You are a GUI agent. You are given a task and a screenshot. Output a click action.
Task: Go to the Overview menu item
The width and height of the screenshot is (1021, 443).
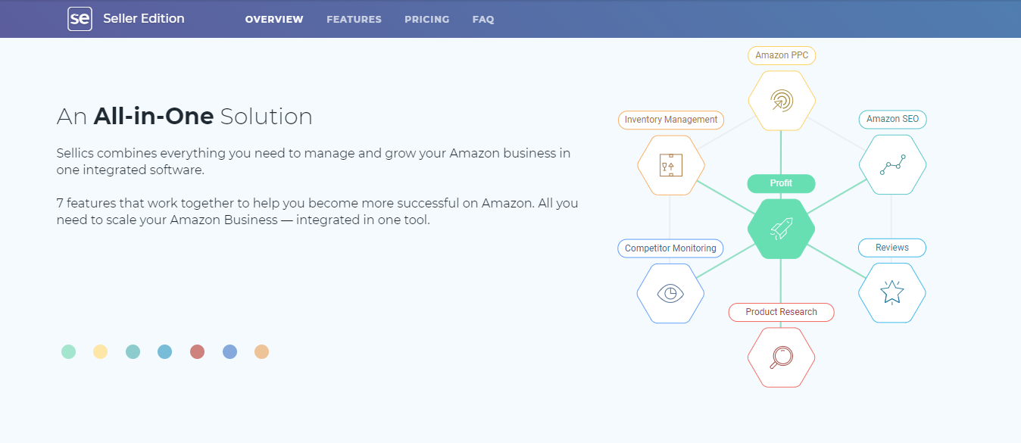coord(274,20)
